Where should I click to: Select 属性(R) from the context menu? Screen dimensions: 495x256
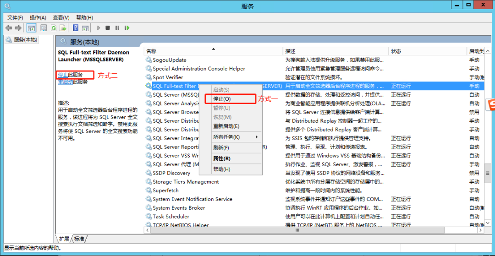click(222, 158)
